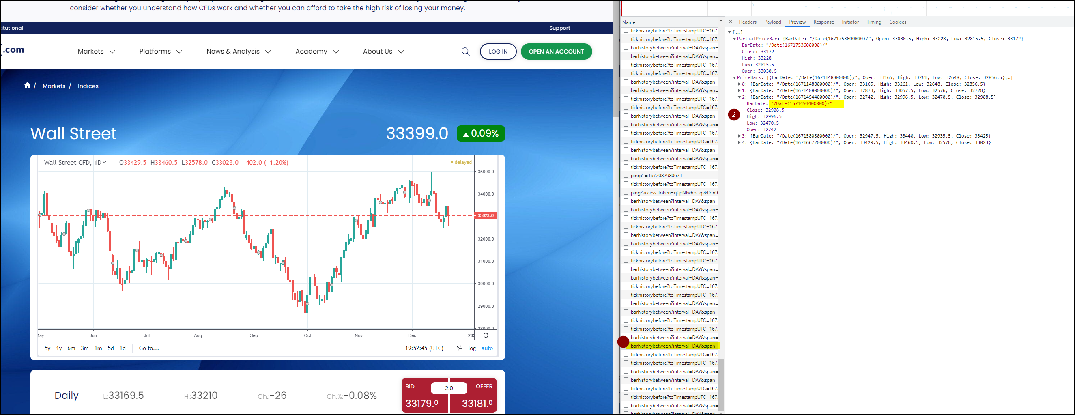The image size is (1075, 415).
Task: Click the network request list scrollbar
Action: click(x=721, y=384)
